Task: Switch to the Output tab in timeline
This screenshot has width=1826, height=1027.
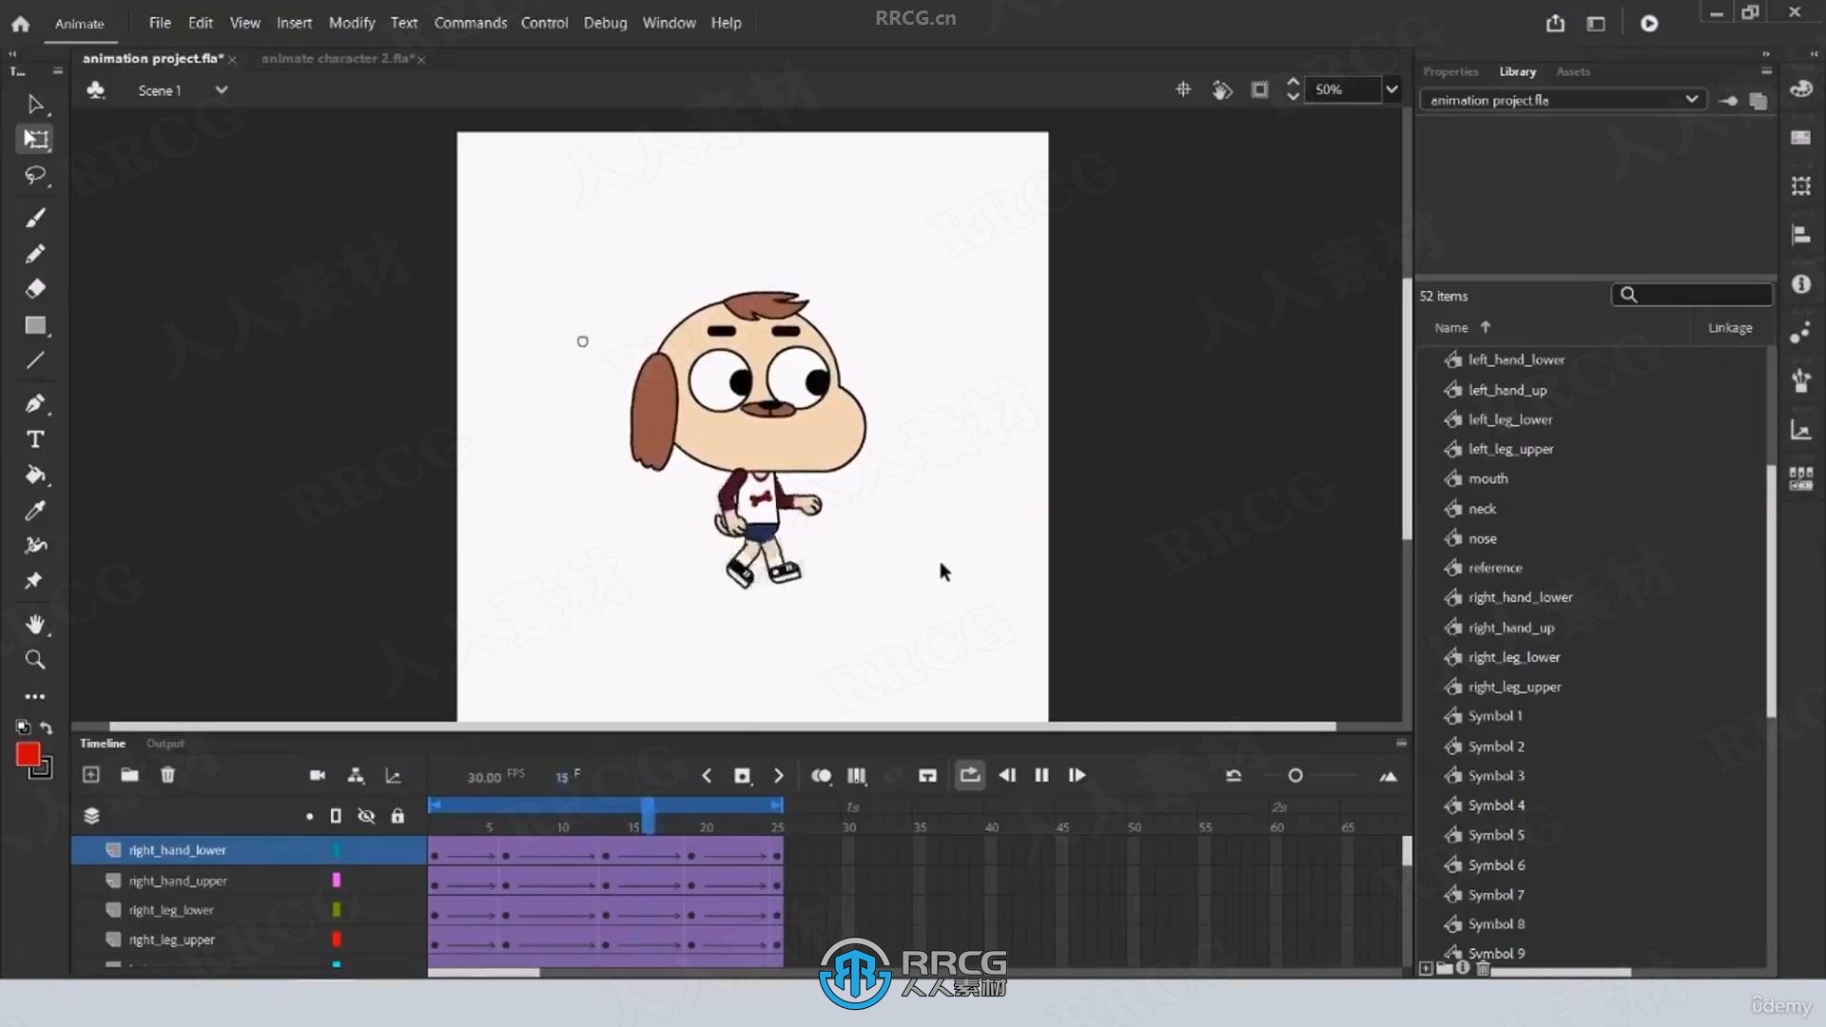Action: pyautogui.click(x=165, y=743)
